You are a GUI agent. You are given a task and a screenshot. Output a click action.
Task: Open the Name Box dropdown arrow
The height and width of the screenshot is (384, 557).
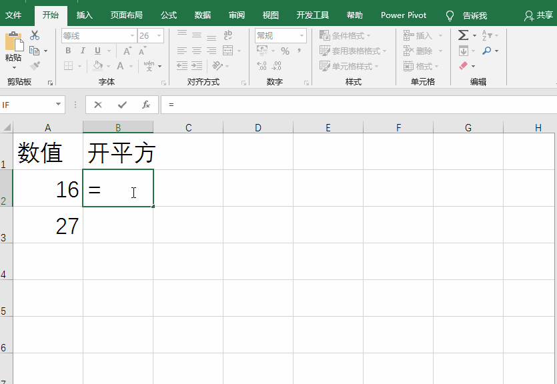pos(59,105)
